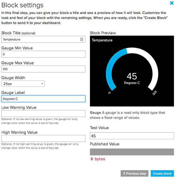176x178 pixels.
Task: Click the Gauge Width dropdown arrow
Action: pos(42,84)
